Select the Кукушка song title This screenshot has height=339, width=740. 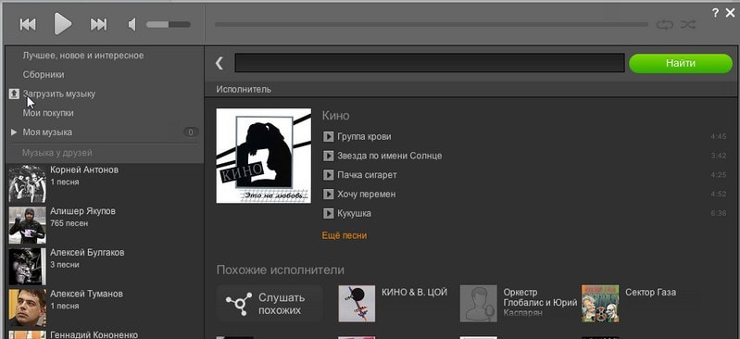[354, 213]
